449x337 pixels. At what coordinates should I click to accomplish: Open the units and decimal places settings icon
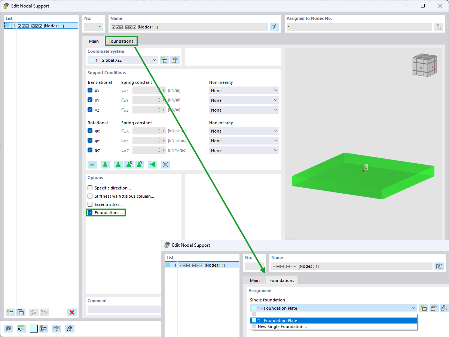pos(21,328)
